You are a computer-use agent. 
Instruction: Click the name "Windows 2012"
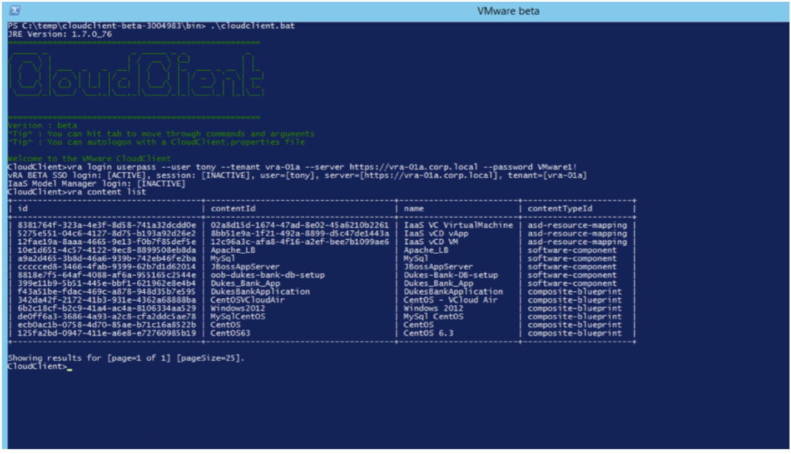coord(433,309)
